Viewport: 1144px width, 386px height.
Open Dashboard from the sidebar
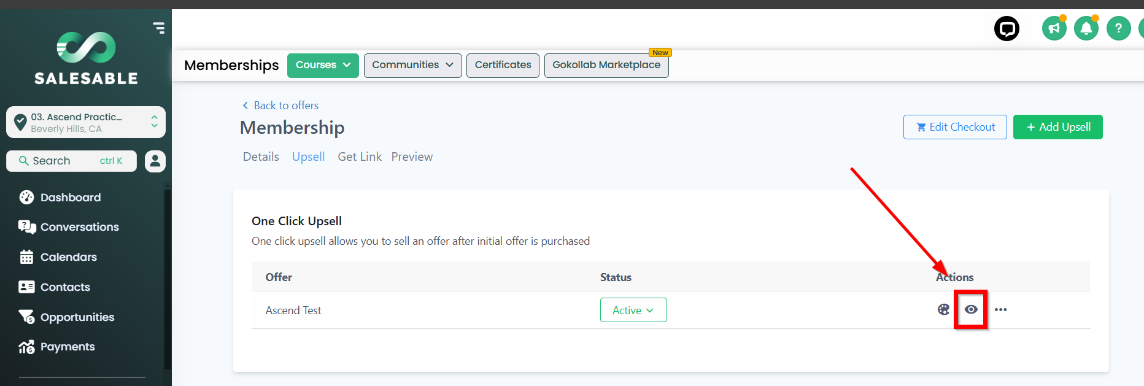[x=71, y=198]
